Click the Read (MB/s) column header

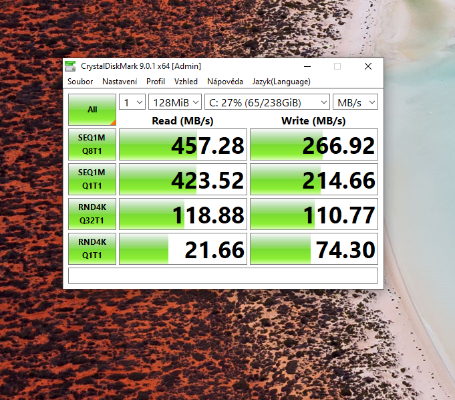click(x=182, y=120)
